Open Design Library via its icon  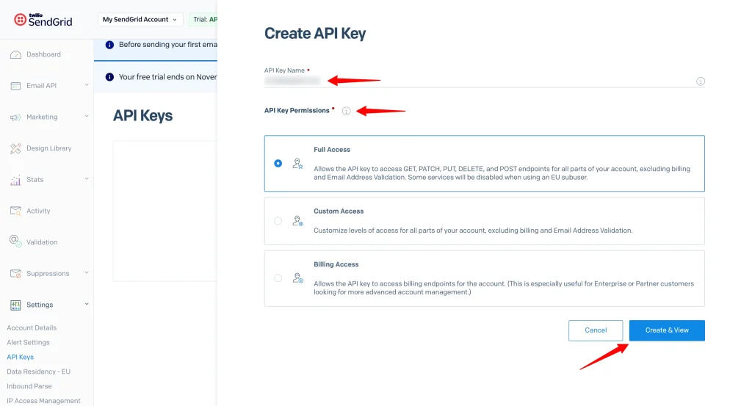click(x=15, y=148)
